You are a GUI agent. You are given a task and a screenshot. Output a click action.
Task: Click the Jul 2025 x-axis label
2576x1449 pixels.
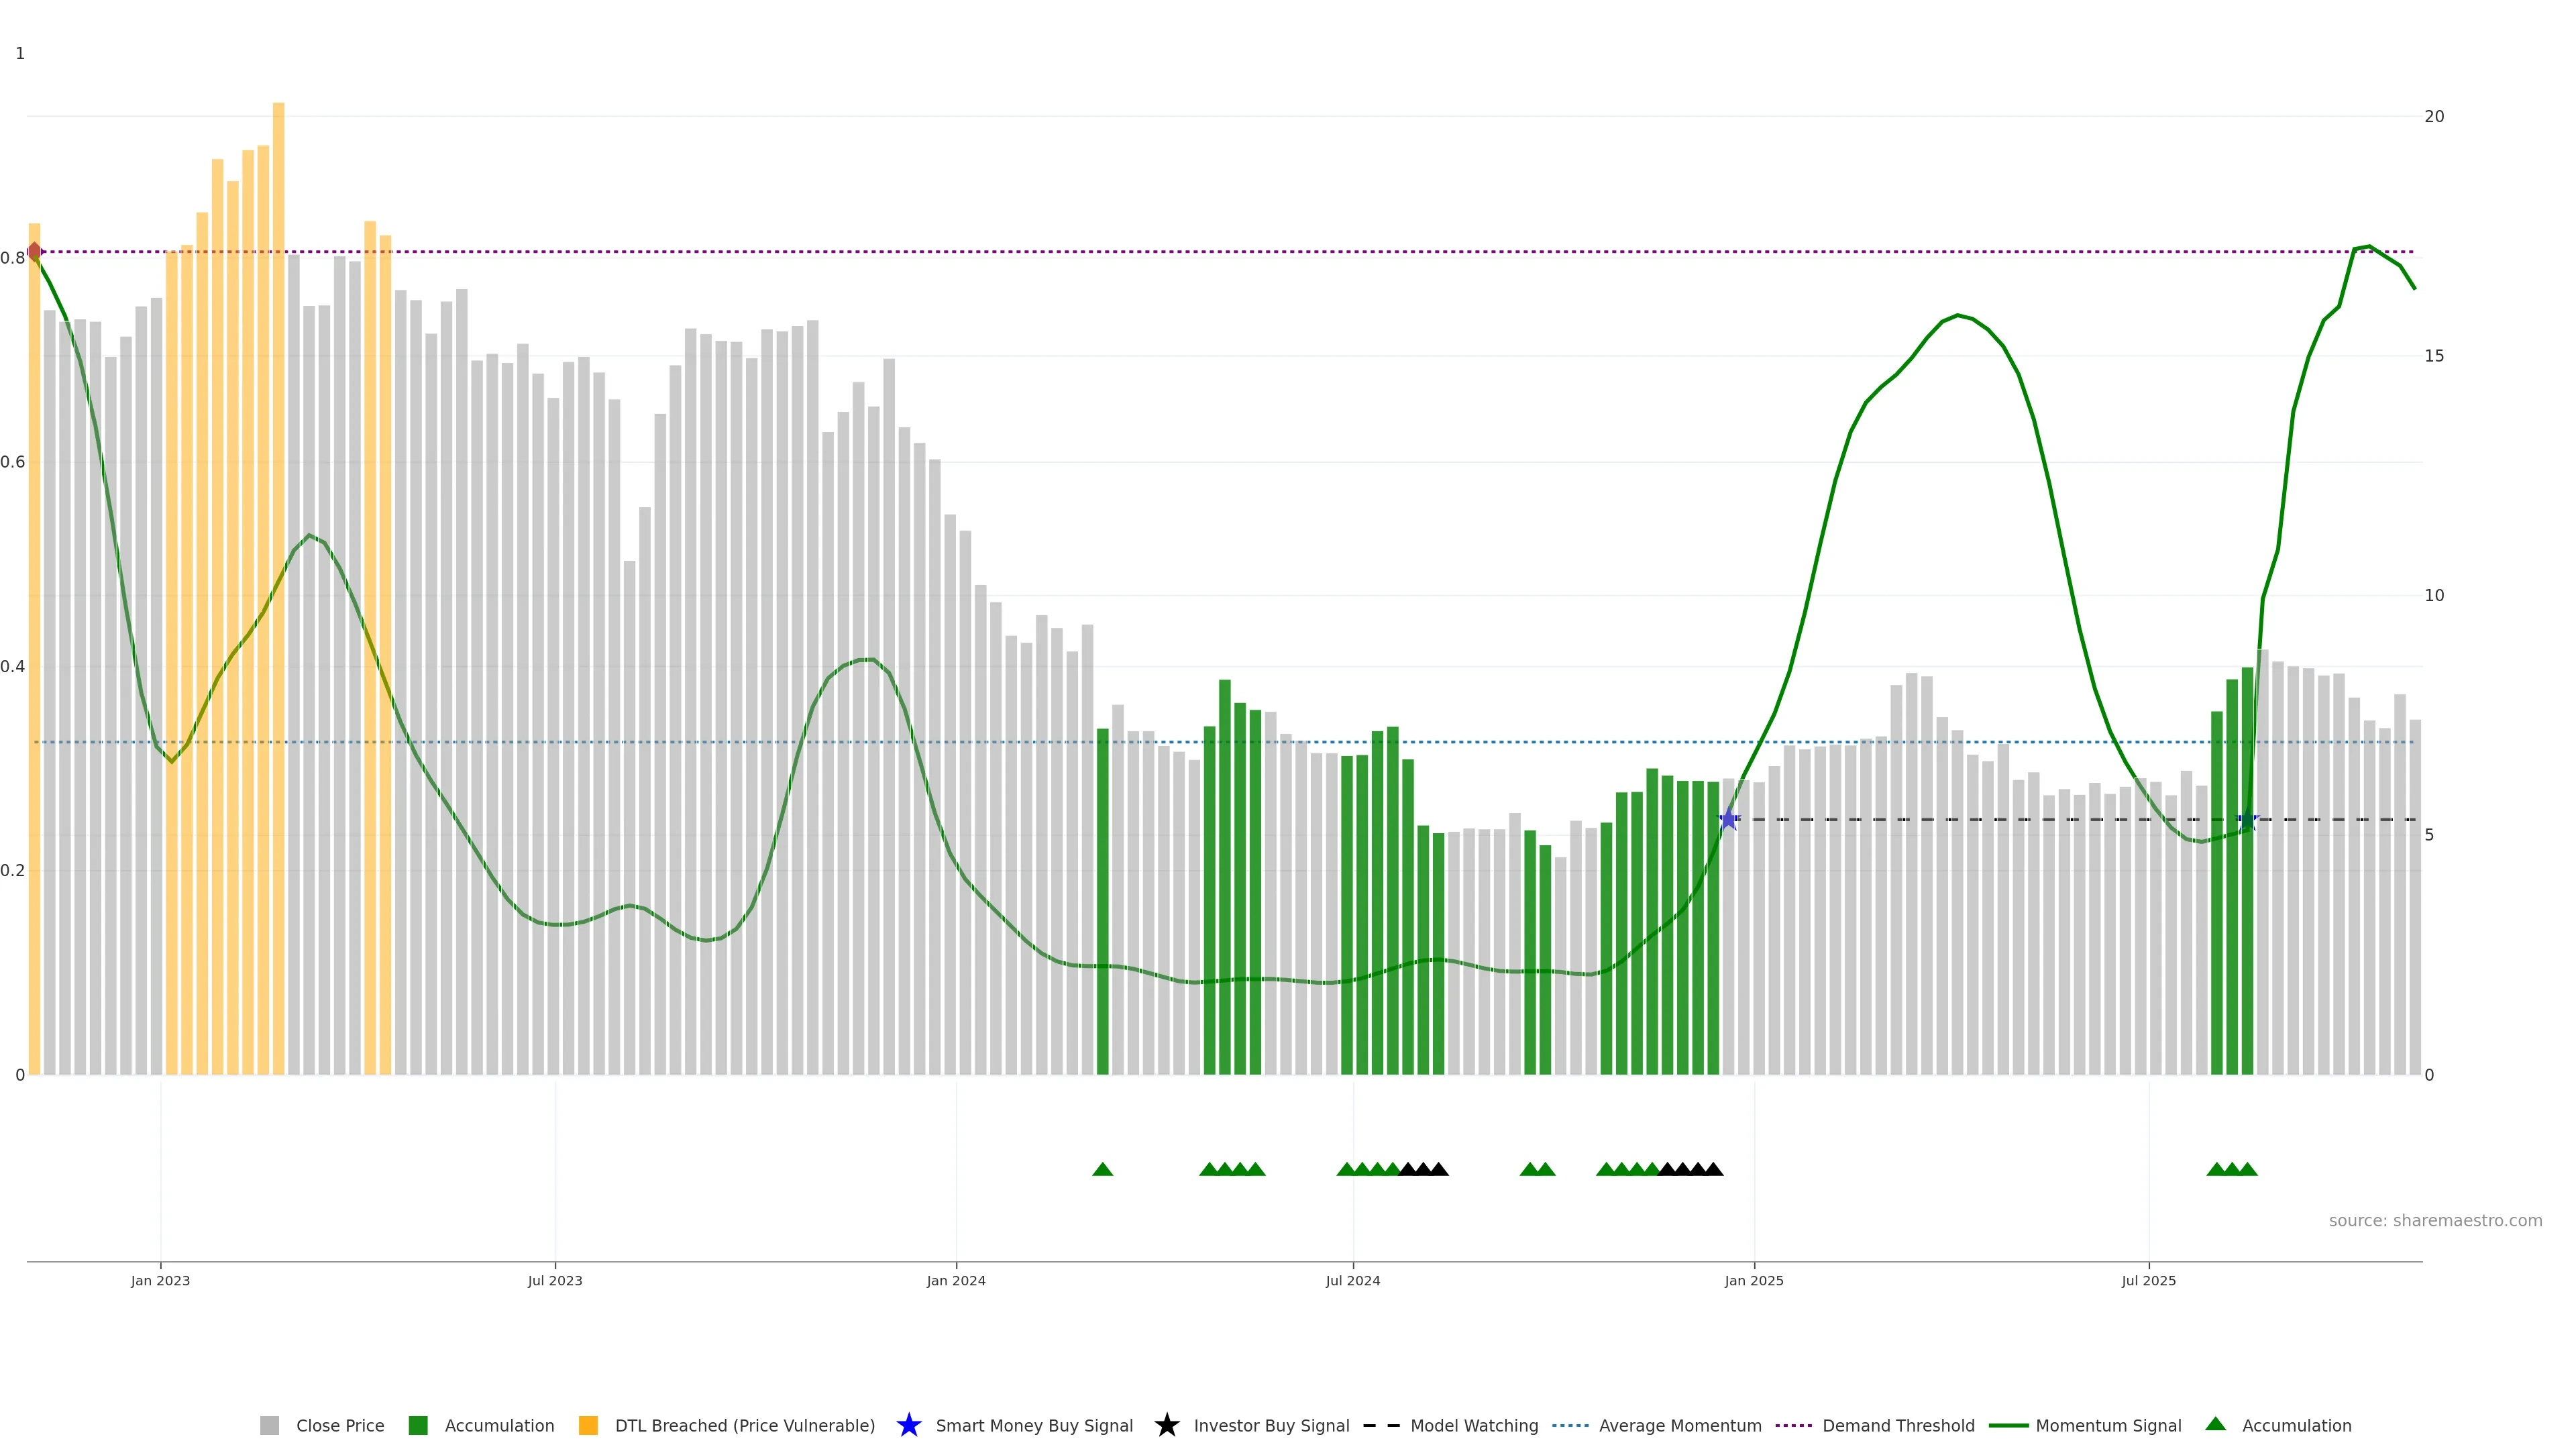(x=2149, y=1281)
